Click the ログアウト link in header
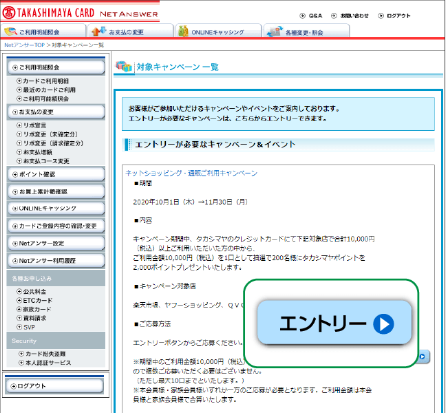The image size is (448, 413). pyautogui.click(x=398, y=16)
